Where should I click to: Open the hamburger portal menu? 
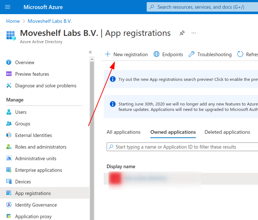pos(8,7)
